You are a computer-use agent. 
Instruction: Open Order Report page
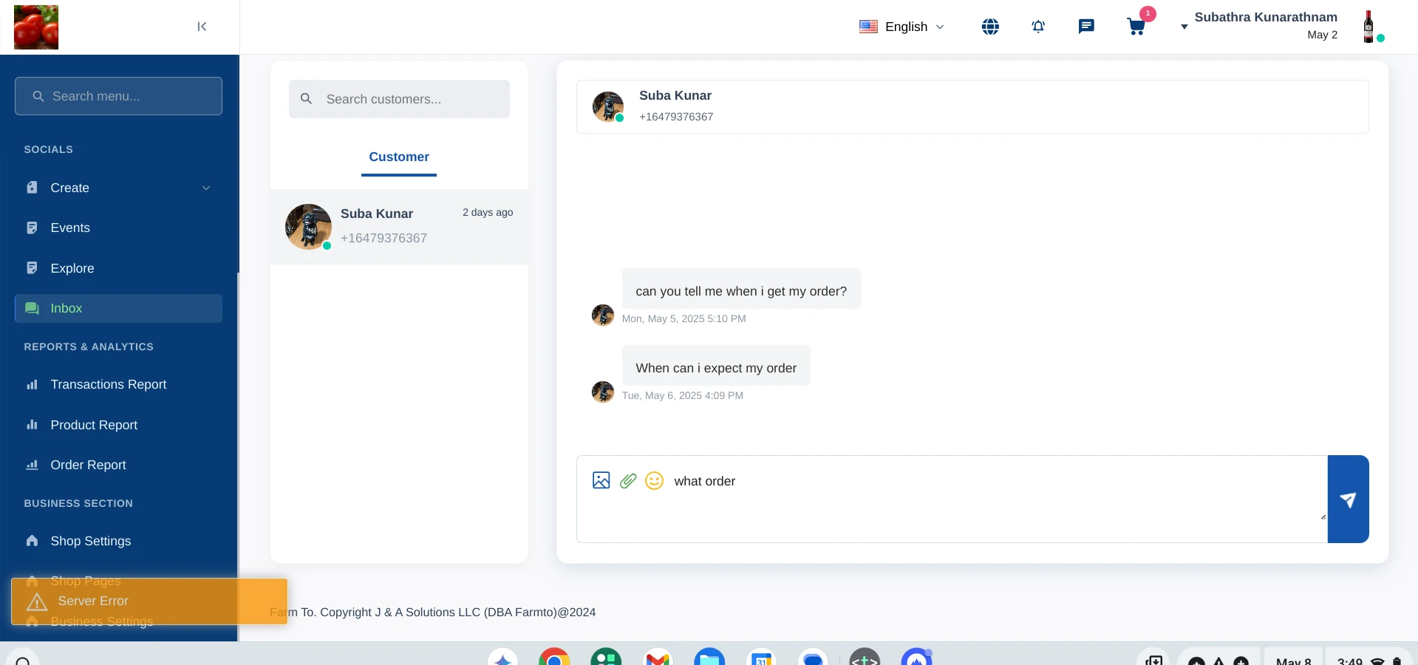click(89, 465)
